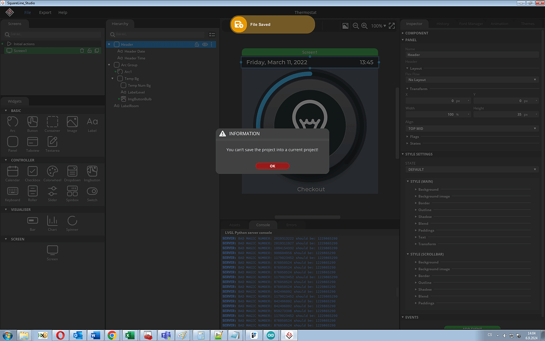Duplicate Screen1 using copy icon
This screenshot has height=341, width=545.
(97, 51)
